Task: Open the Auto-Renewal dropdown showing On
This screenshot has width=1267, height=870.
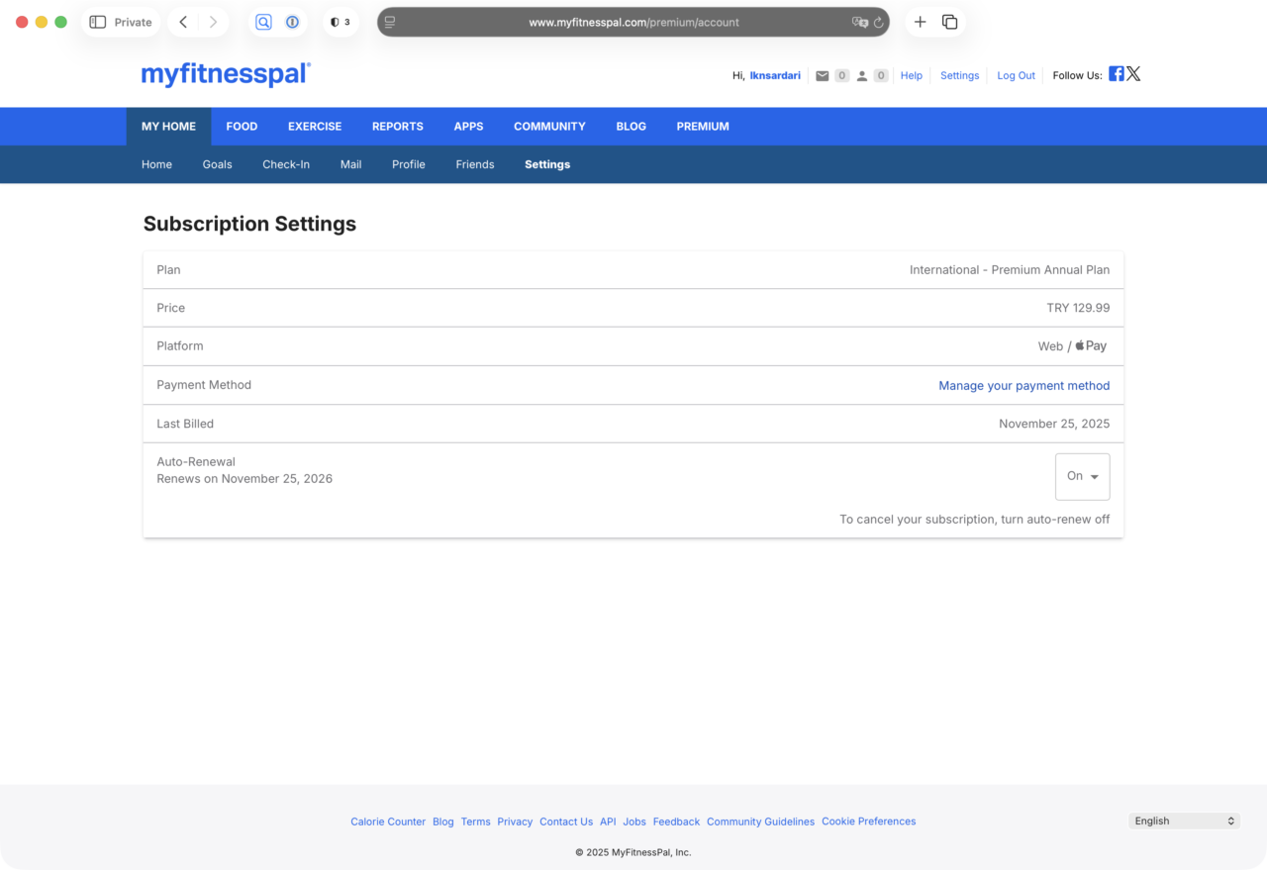Action: coord(1082,476)
